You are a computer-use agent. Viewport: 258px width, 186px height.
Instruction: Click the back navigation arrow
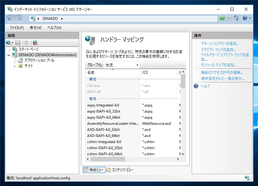coord(10,19)
